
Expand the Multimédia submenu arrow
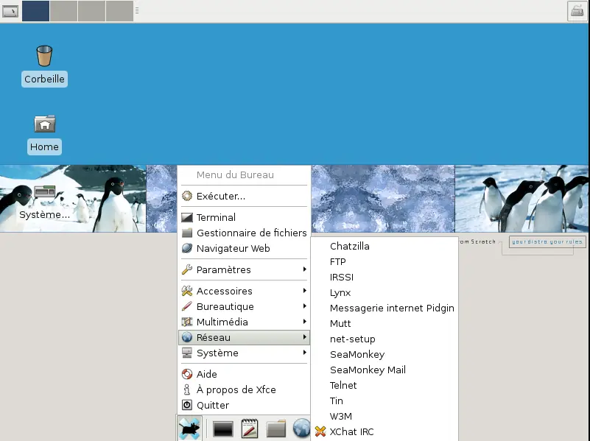point(304,322)
